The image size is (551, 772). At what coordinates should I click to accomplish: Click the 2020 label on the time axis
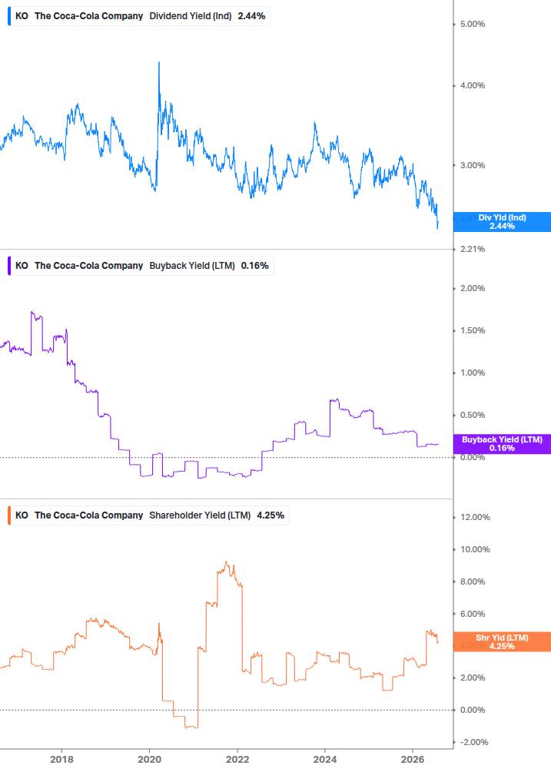tap(149, 759)
